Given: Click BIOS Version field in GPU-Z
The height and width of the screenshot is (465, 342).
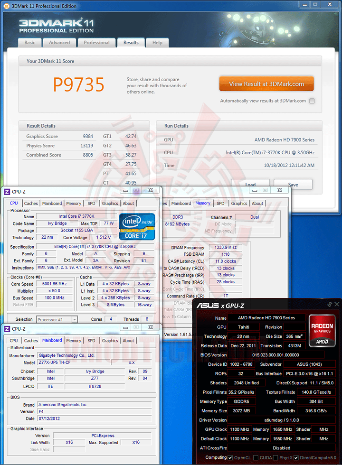Looking at the screenshot, I should pyautogui.click(x=276, y=355).
